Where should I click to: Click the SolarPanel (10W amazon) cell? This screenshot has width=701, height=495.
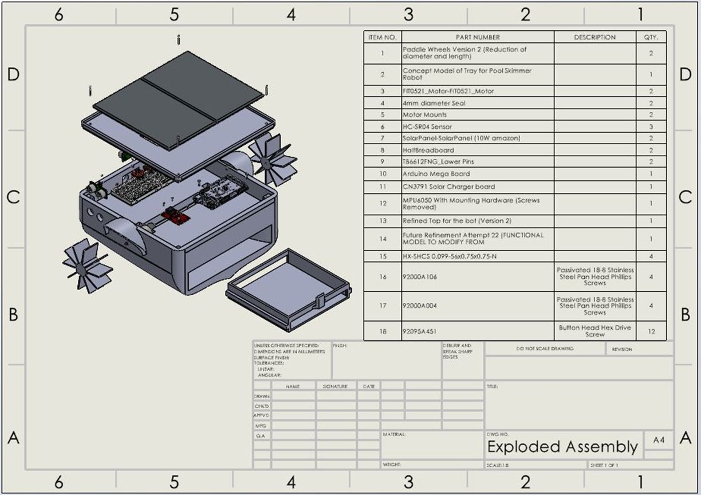[x=478, y=138]
